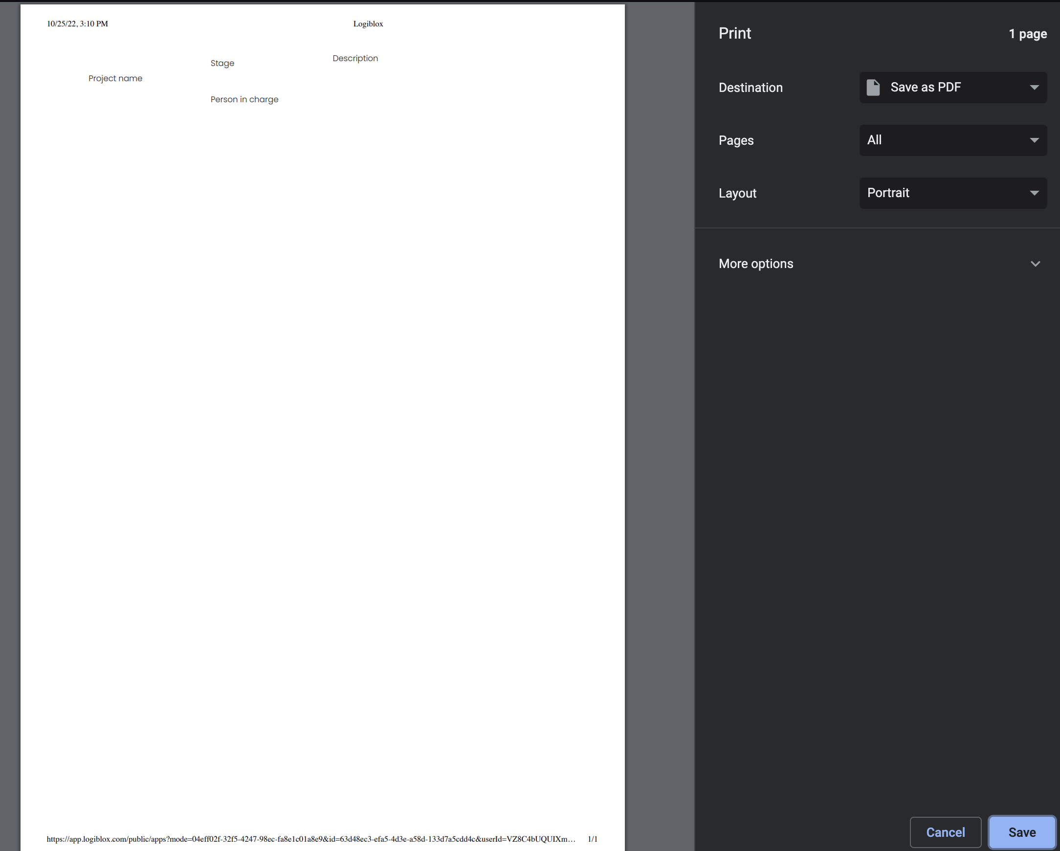
Task: Click the date and time header in preview
Action: point(77,23)
